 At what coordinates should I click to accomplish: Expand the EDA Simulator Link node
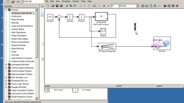6,78
